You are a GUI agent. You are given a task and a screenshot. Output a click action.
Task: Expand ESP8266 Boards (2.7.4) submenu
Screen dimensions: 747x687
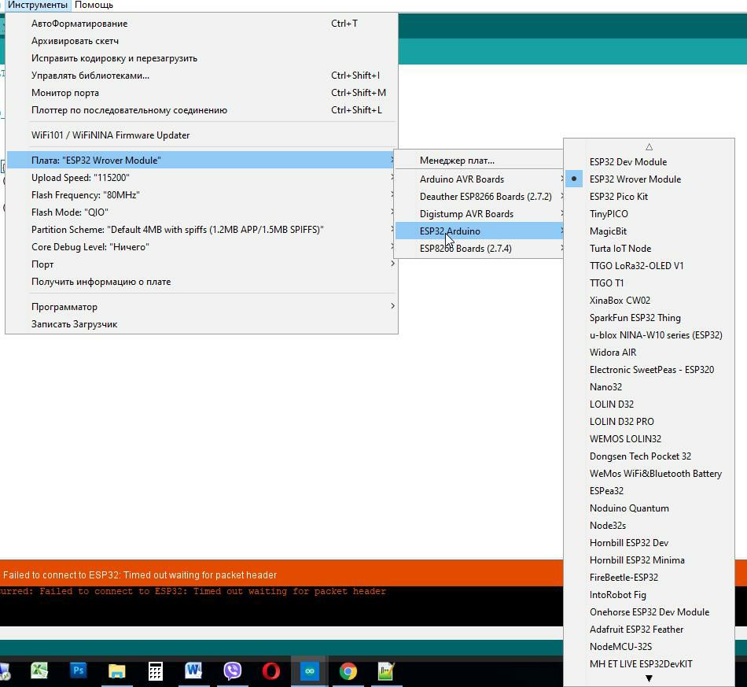[480, 249]
